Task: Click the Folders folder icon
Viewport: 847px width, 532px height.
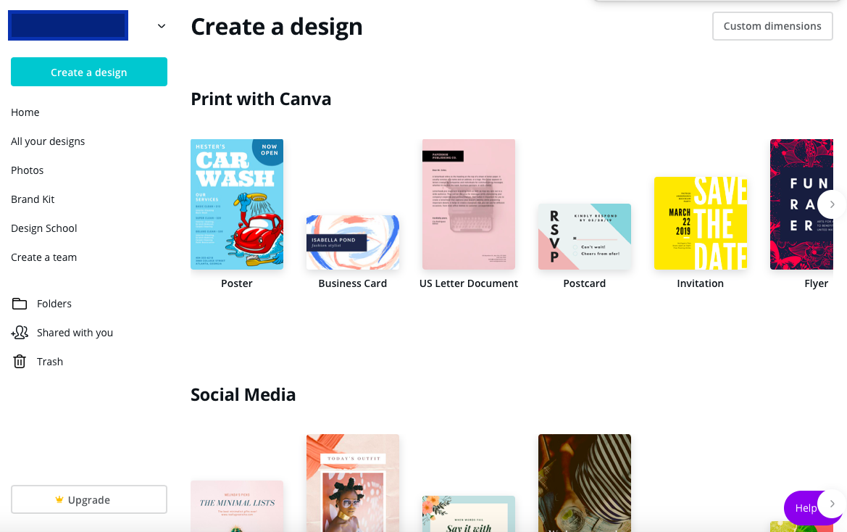Action: [x=20, y=304]
